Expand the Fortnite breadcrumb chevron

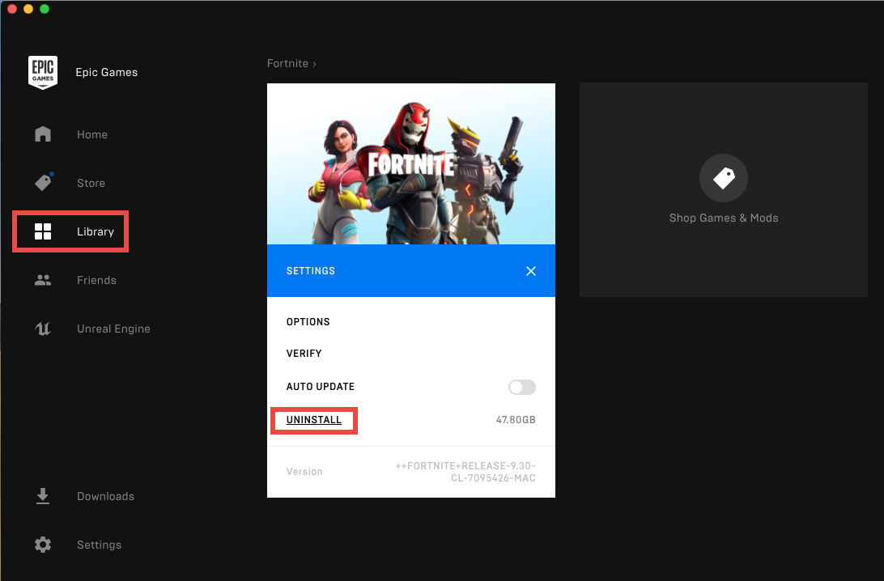315,64
